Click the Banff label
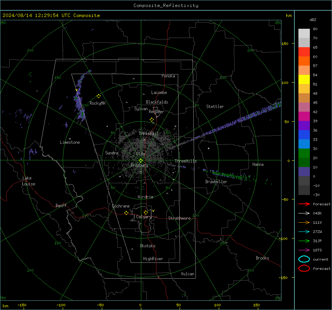This screenshot has height=310, width=332. click(61, 205)
